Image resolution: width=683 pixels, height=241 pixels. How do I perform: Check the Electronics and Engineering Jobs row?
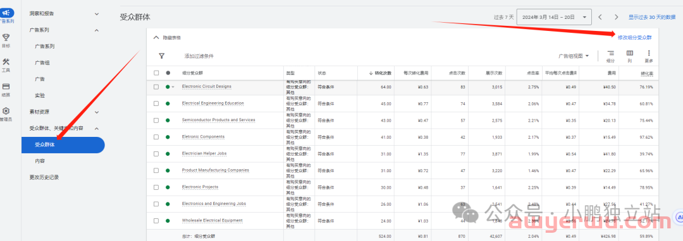click(x=156, y=204)
